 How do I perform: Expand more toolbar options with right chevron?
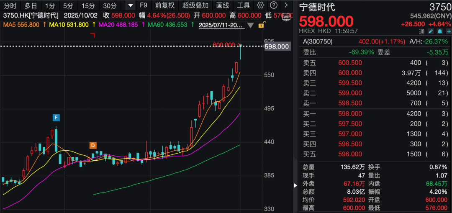286,5
